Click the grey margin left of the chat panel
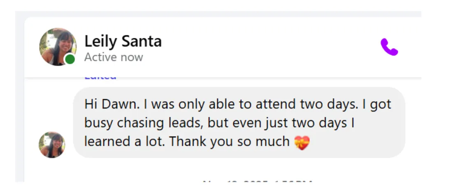 click(19, 103)
